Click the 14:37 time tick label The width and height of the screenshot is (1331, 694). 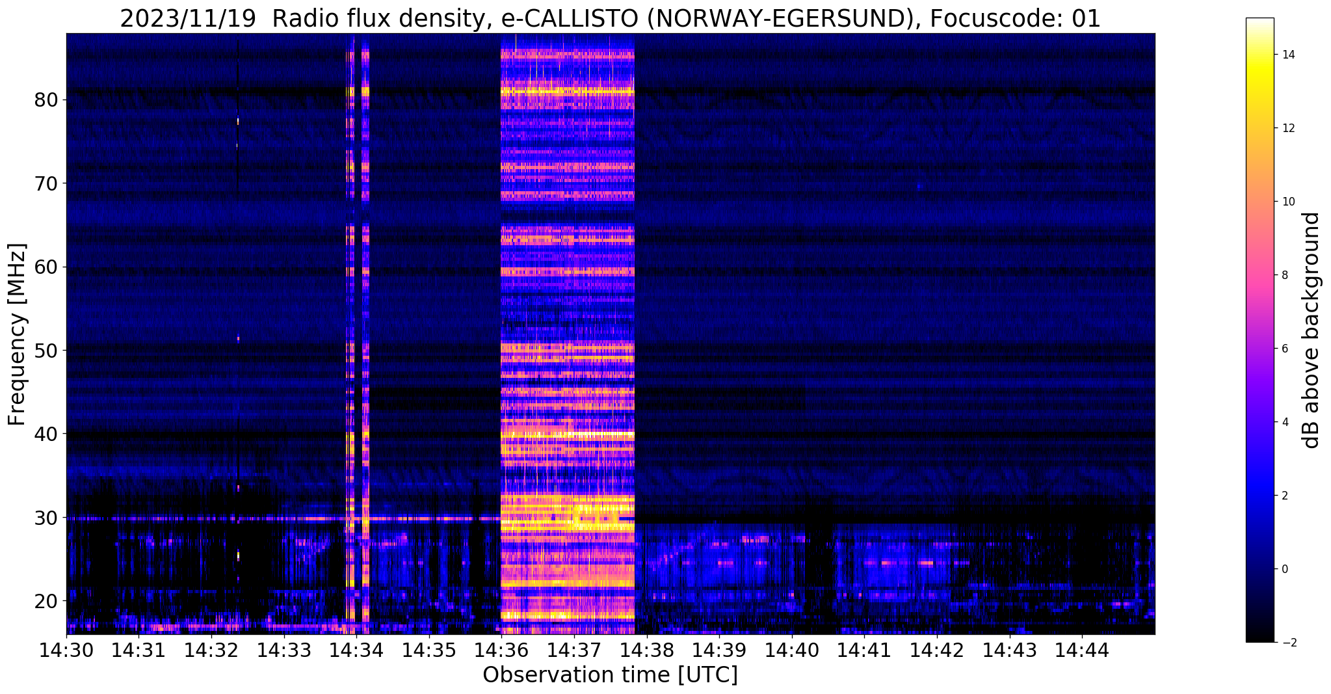(574, 650)
